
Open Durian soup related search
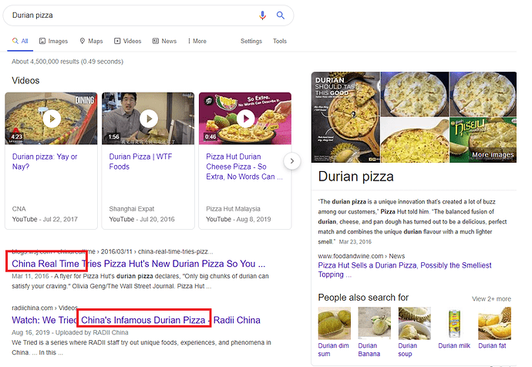tap(414, 332)
